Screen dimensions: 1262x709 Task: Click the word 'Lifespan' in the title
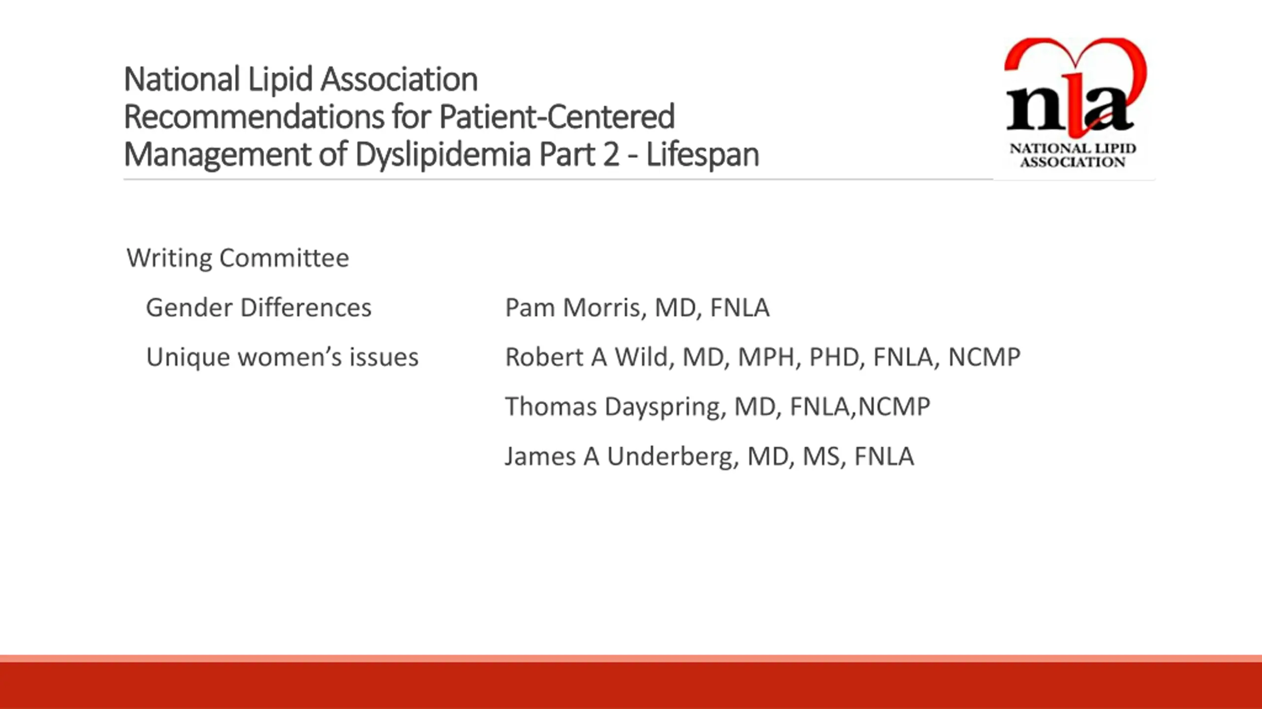tap(702, 155)
